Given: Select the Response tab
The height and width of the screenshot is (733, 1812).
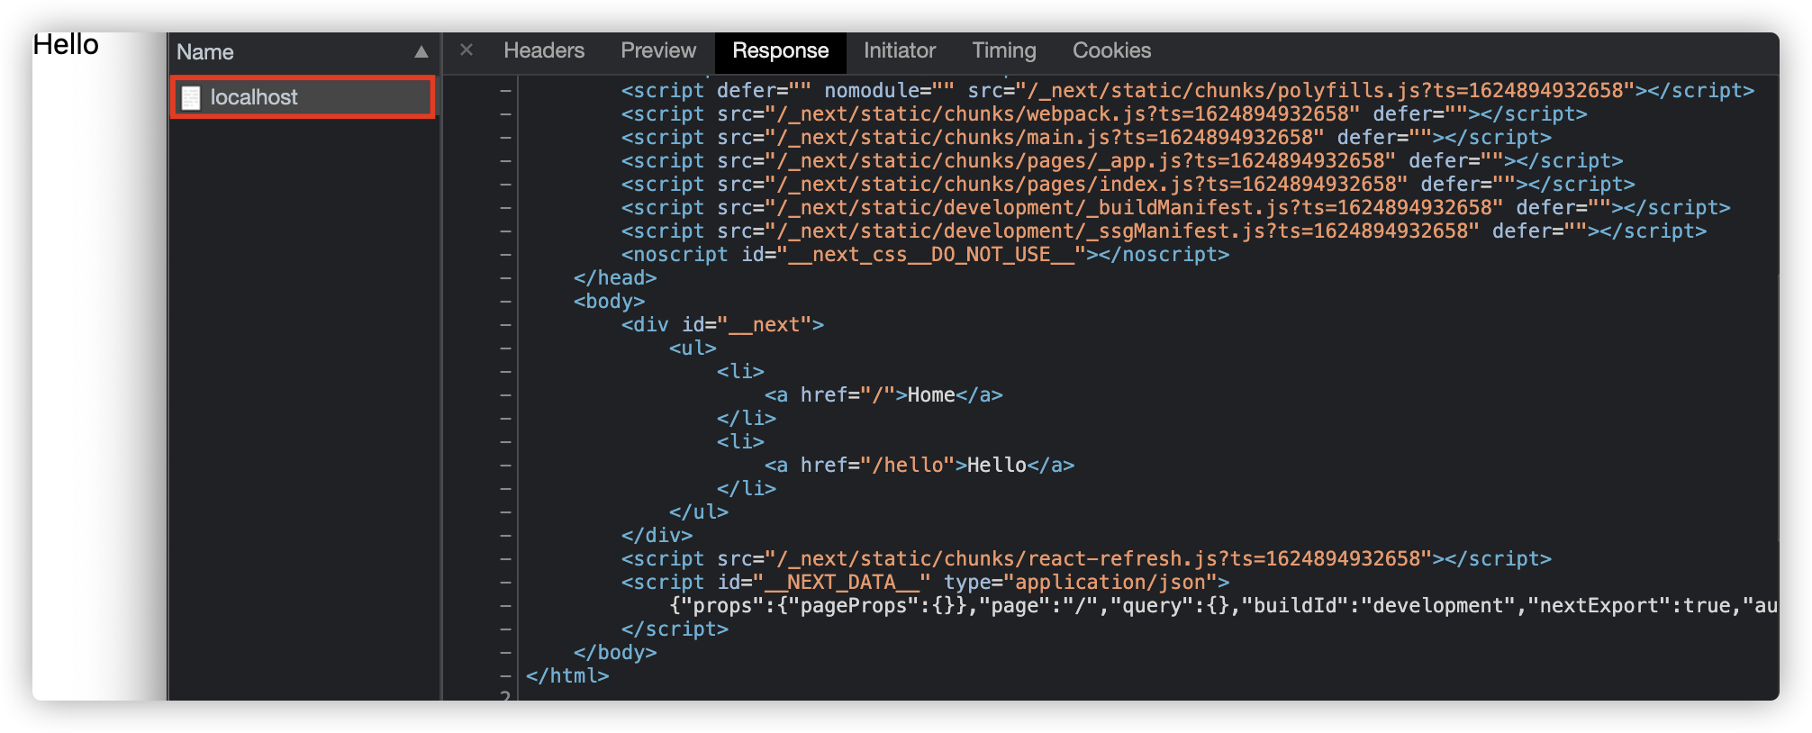Looking at the screenshot, I should point(780,51).
